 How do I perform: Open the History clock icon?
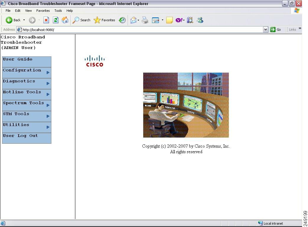[x=122, y=20]
